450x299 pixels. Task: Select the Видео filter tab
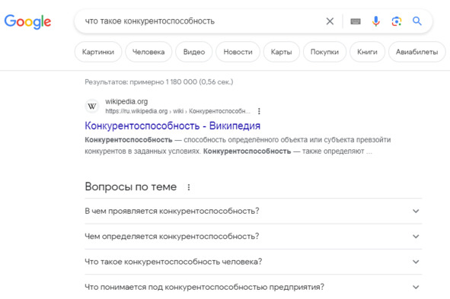coord(194,52)
